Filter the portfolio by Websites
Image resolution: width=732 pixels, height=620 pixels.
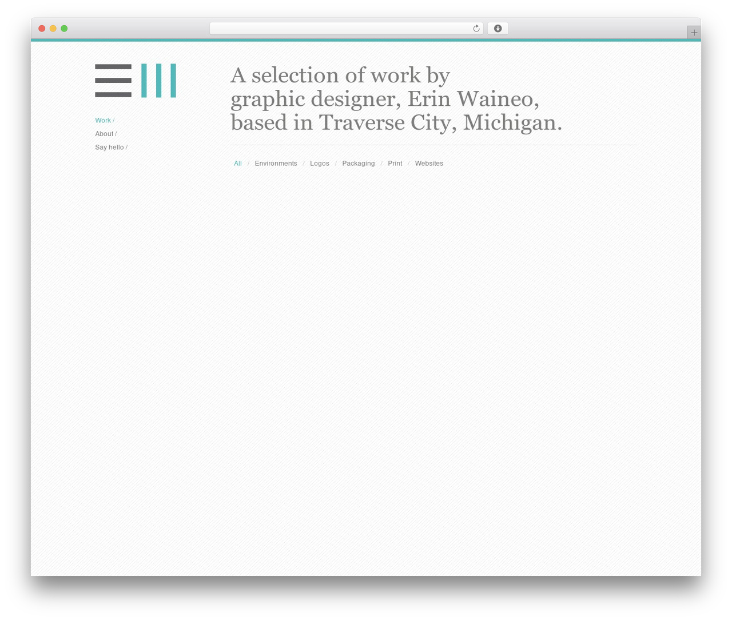[x=429, y=164]
